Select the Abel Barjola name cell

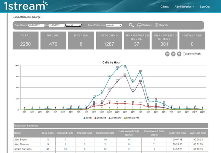tap(27, 140)
